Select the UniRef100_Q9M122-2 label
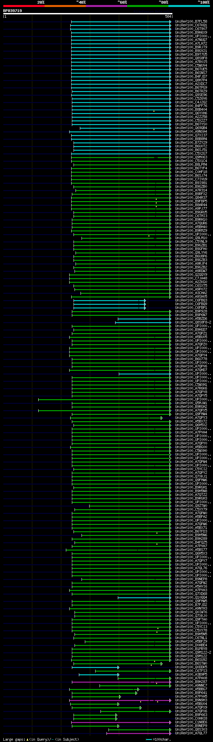 point(193,653)
